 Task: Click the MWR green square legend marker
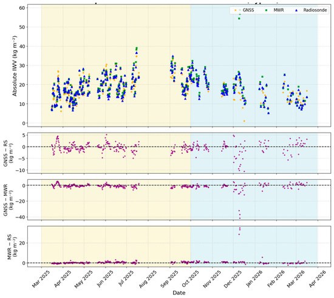(266, 10)
